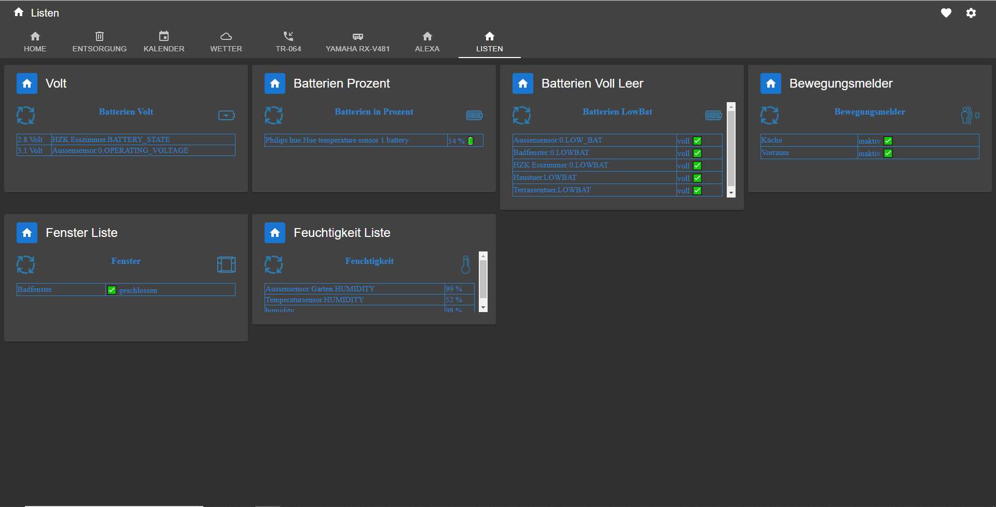
Task: Click Batterien LowBat scrollbar thumb
Action: (x=731, y=148)
